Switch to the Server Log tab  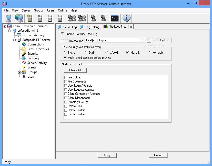tap(67, 27)
